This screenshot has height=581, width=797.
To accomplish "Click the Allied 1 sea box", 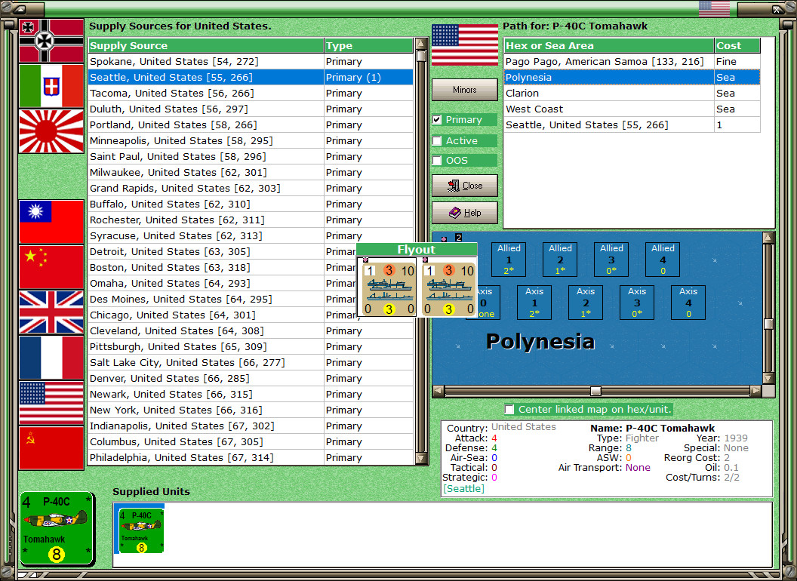I will click(509, 260).
